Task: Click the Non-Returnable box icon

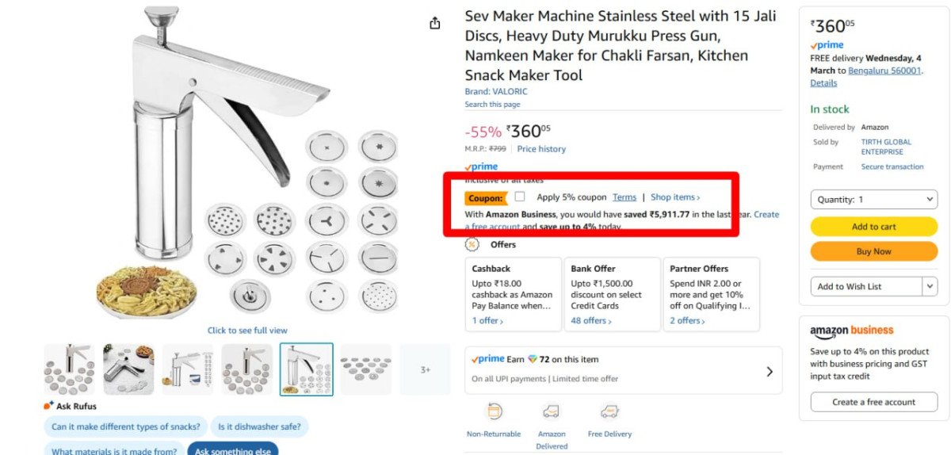Action: tap(495, 411)
